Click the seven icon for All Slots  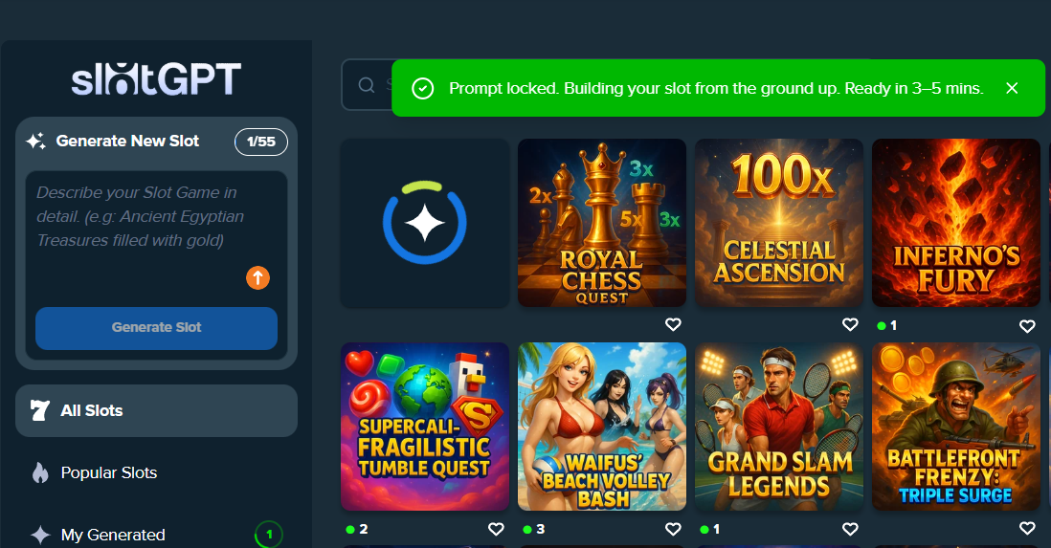[x=39, y=410]
